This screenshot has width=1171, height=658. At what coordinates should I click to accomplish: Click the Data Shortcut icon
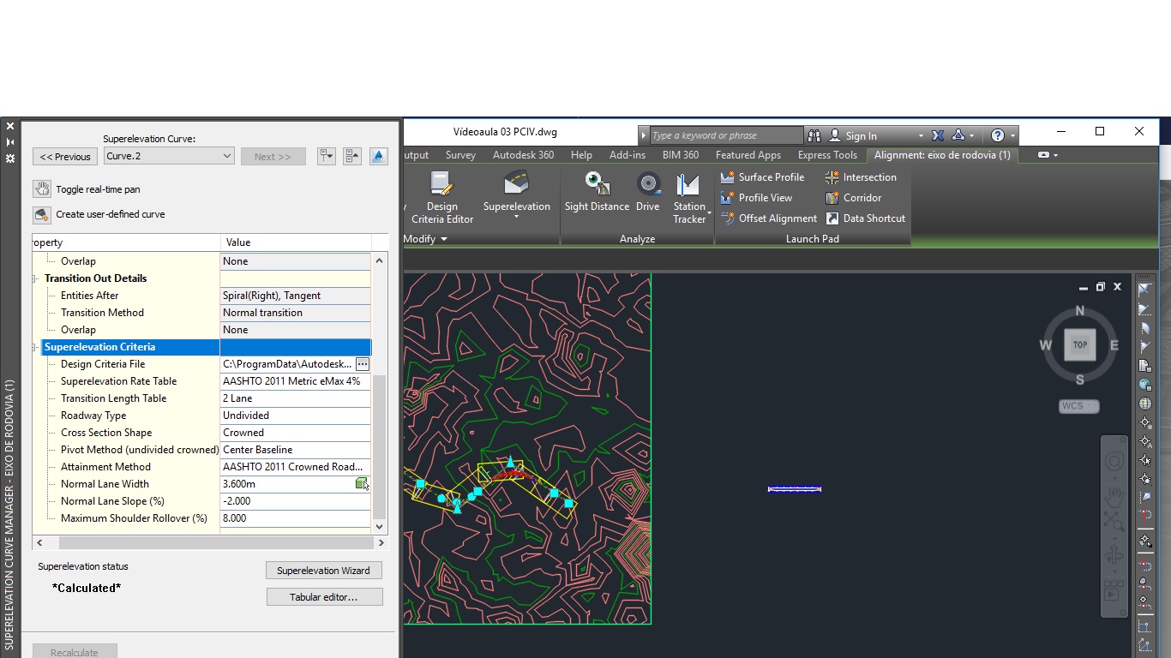866,218
